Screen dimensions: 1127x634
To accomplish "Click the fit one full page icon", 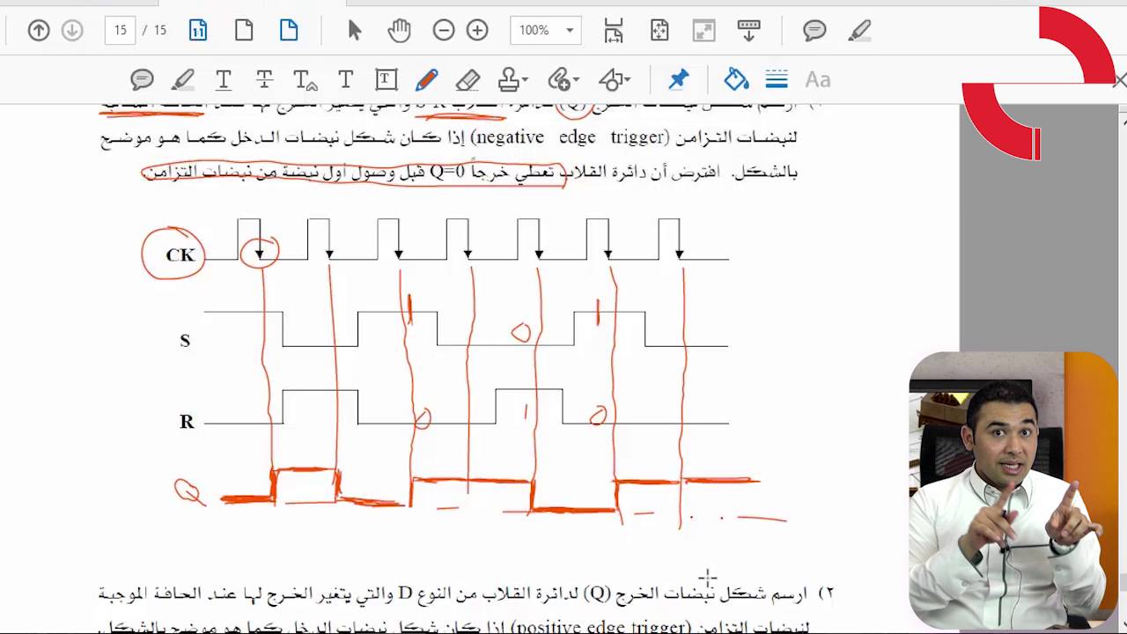I will point(659,31).
